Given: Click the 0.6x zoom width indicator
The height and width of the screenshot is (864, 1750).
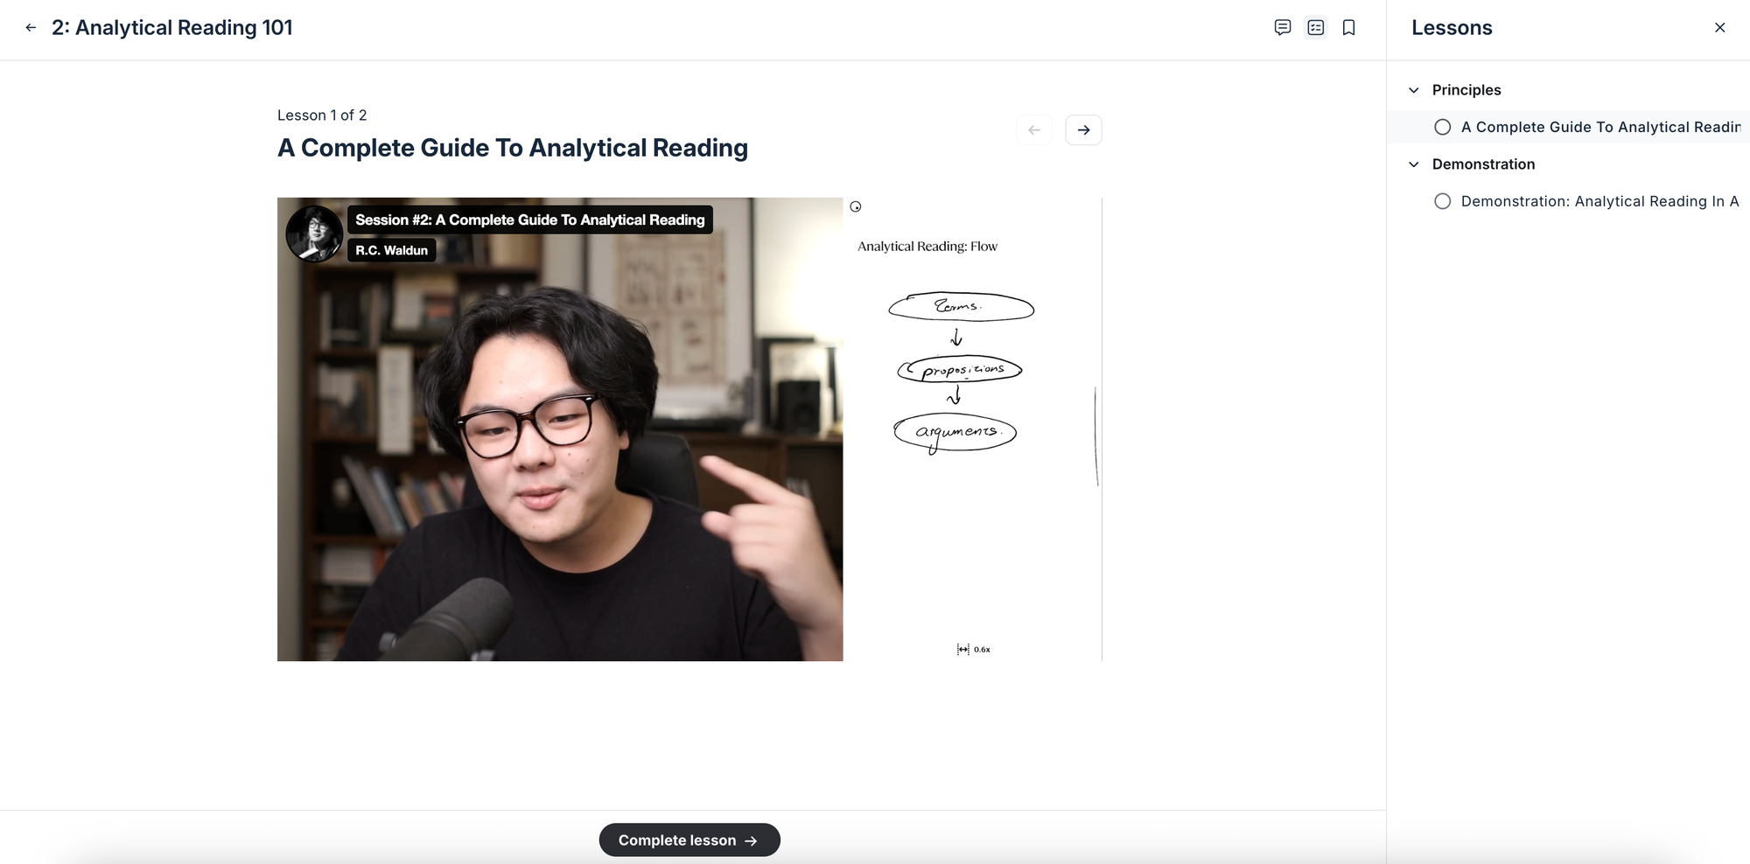Looking at the screenshot, I should click(x=973, y=649).
